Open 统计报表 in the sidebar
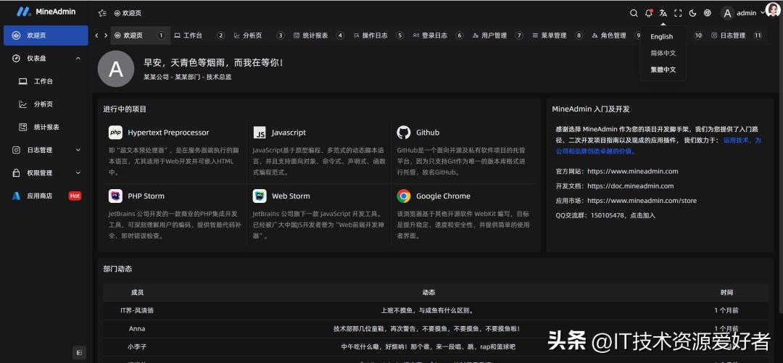The image size is (783, 363). [46, 128]
